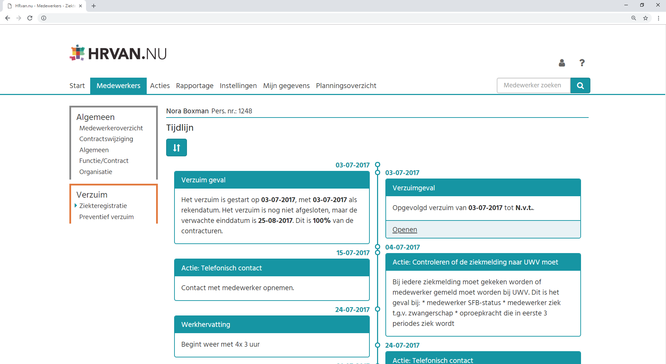Click the Nora Boxman employee name

187,111
